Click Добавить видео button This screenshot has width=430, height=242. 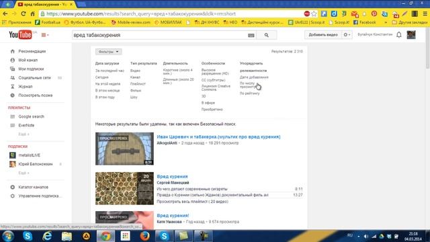pos(323,35)
